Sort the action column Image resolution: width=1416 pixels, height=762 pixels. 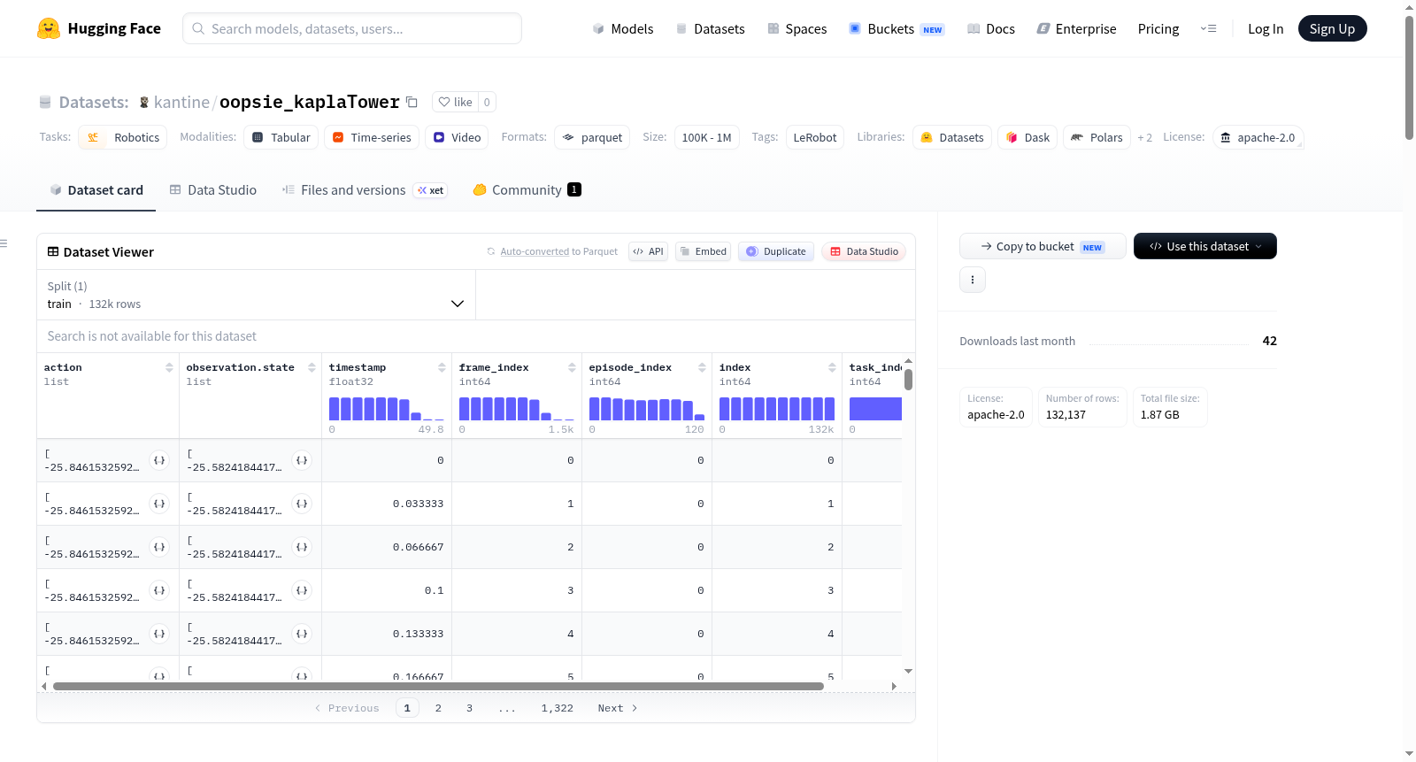tap(169, 367)
